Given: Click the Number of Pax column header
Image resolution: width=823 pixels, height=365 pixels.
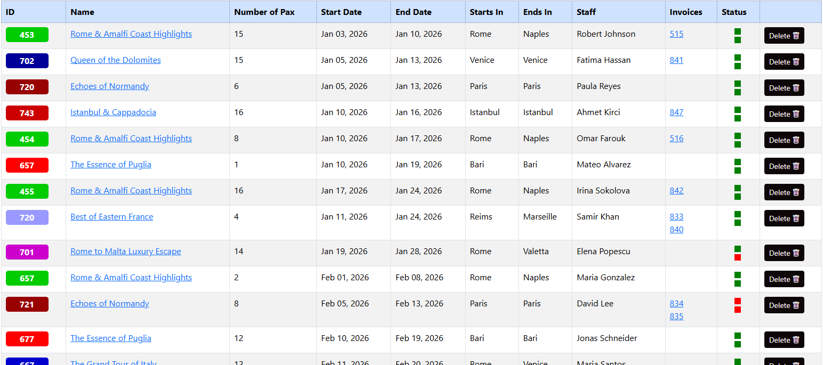Looking at the screenshot, I should [264, 12].
